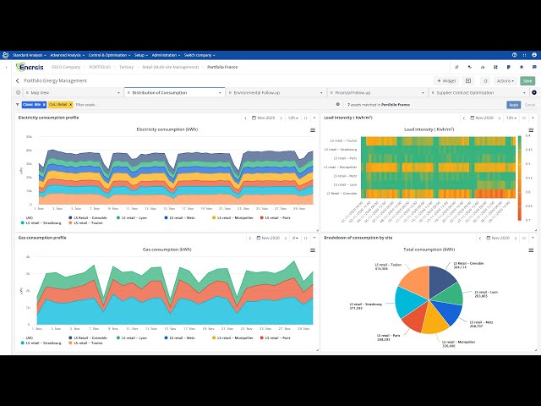The width and height of the screenshot is (541, 406).
Task: Open the Control & Optimisation menu
Action: click(109, 55)
